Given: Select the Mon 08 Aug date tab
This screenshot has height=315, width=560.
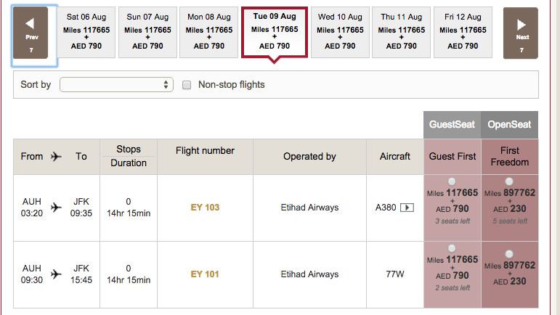Looking at the screenshot, I should click(x=209, y=32).
